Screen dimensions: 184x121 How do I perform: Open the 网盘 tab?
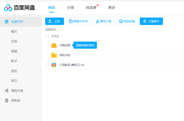tap(52, 8)
